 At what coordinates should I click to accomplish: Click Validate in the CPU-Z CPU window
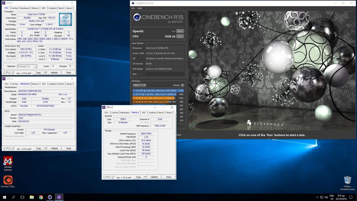(x=54, y=72)
